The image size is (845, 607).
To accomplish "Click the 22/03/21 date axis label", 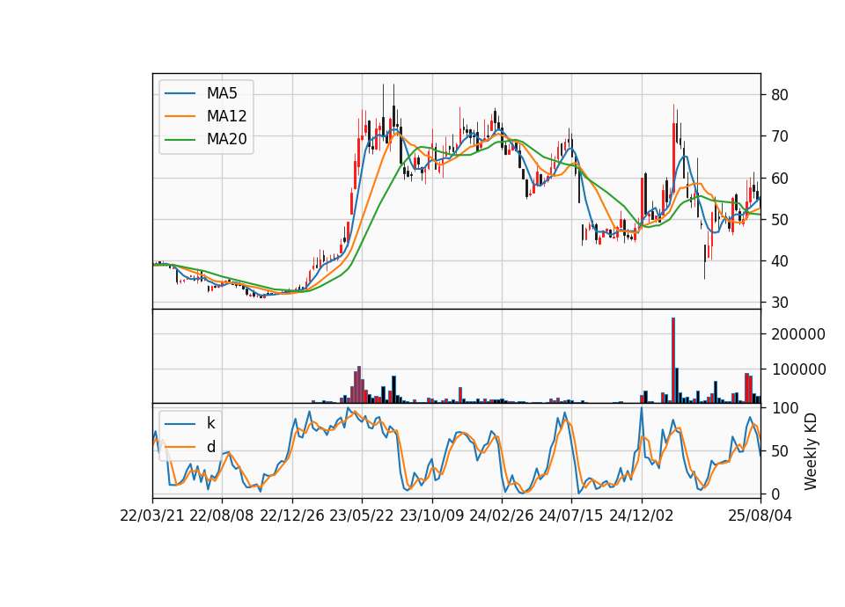I will (x=152, y=516).
